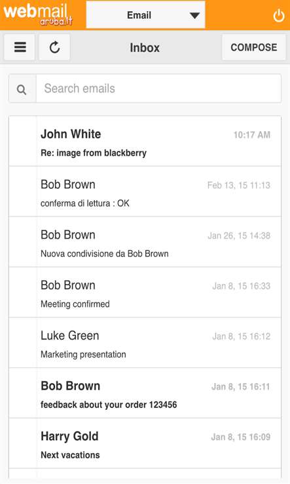Open Luke Green's Marketing presentation email
290x484 pixels.
point(145,342)
